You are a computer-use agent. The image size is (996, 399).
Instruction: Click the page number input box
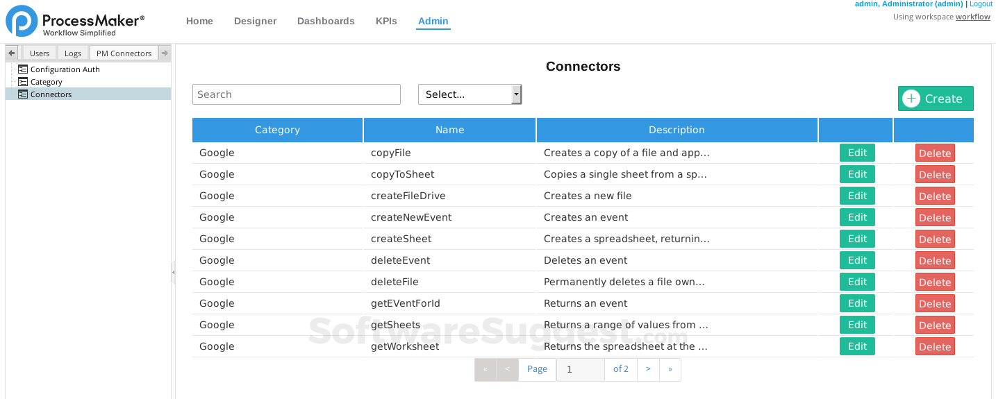pos(580,369)
